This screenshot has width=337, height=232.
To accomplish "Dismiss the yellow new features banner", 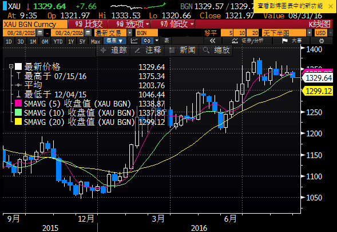I will coord(331,6).
